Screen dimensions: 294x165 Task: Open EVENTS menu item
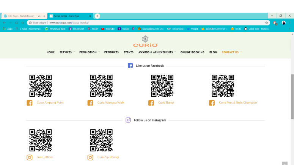129,52
